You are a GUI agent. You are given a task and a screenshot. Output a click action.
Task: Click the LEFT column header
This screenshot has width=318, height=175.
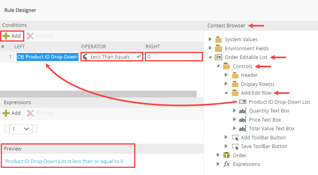point(19,47)
